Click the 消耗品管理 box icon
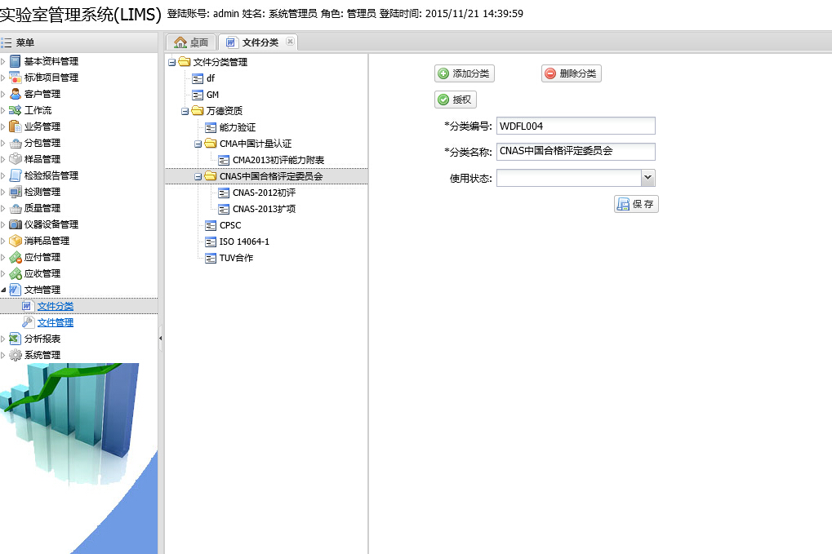This screenshot has height=554, width=832. 16,241
